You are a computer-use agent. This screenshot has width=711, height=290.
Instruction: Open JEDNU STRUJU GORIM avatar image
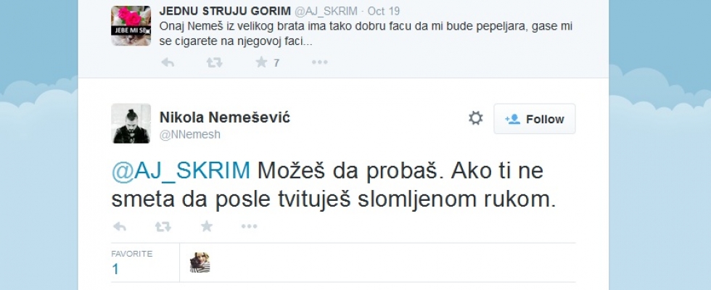pyautogui.click(x=131, y=26)
